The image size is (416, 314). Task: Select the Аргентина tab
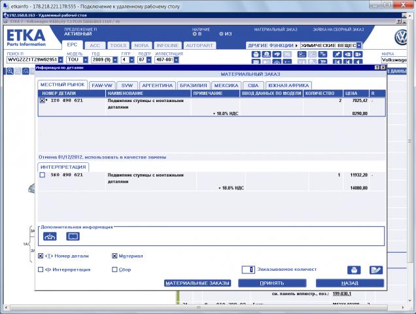click(158, 86)
